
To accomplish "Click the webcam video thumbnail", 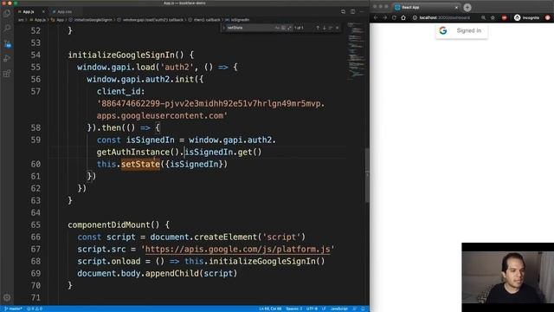I will tap(508, 277).
